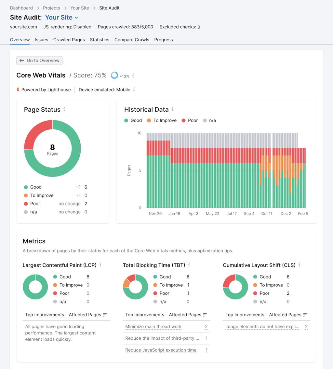Sort LCP Affected Pages column icon
Screen dimensions: 333x369
(105, 315)
